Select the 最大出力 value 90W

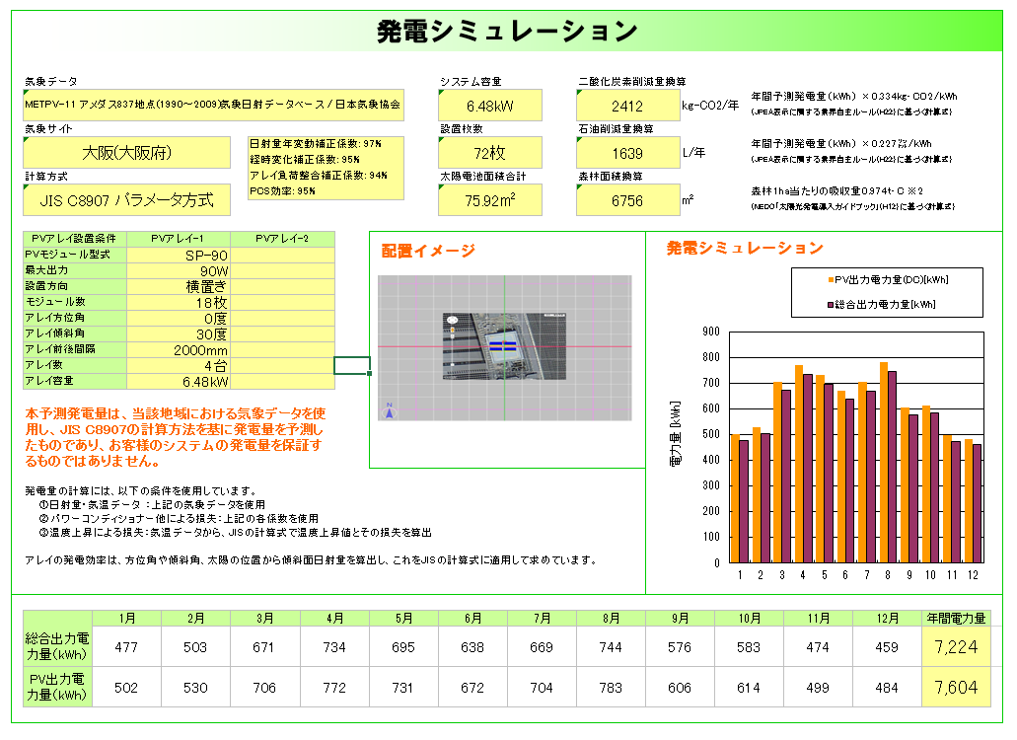point(179,270)
